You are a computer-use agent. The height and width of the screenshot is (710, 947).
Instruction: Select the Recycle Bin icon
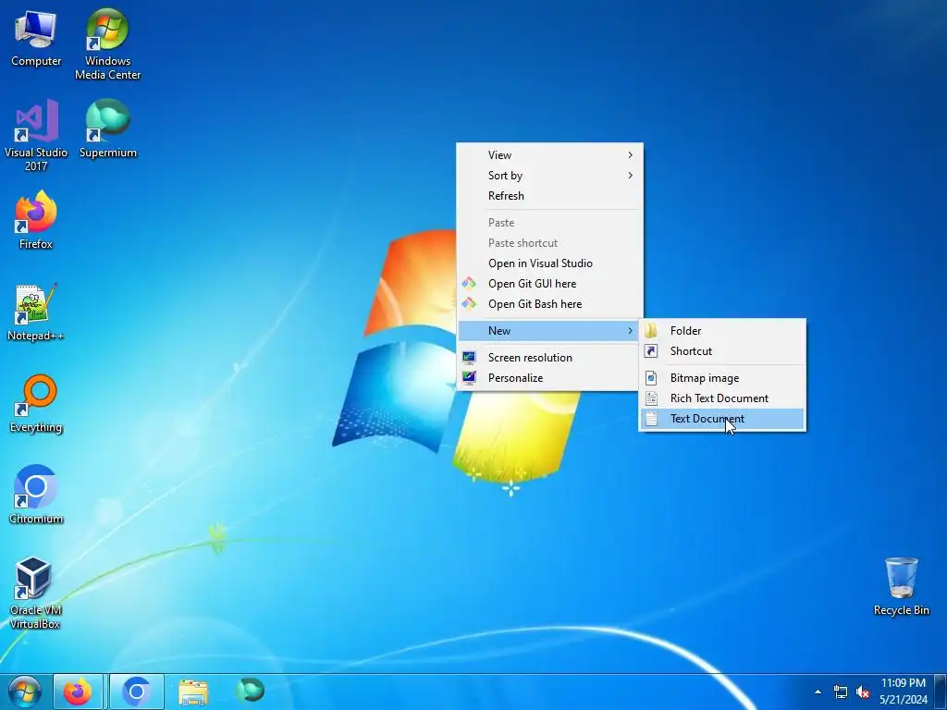pyautogui.click(x=901, y=586)
